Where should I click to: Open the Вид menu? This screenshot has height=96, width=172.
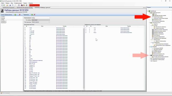point(12,3)
